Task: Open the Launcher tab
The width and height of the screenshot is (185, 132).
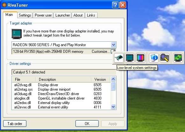Action: pos(62,15)
